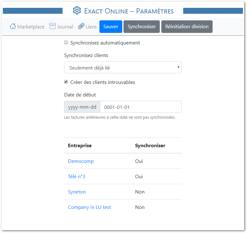This screenshot has width=247, height=233.
Task: Click Réinitialiser division button
Action: [187, 27]
